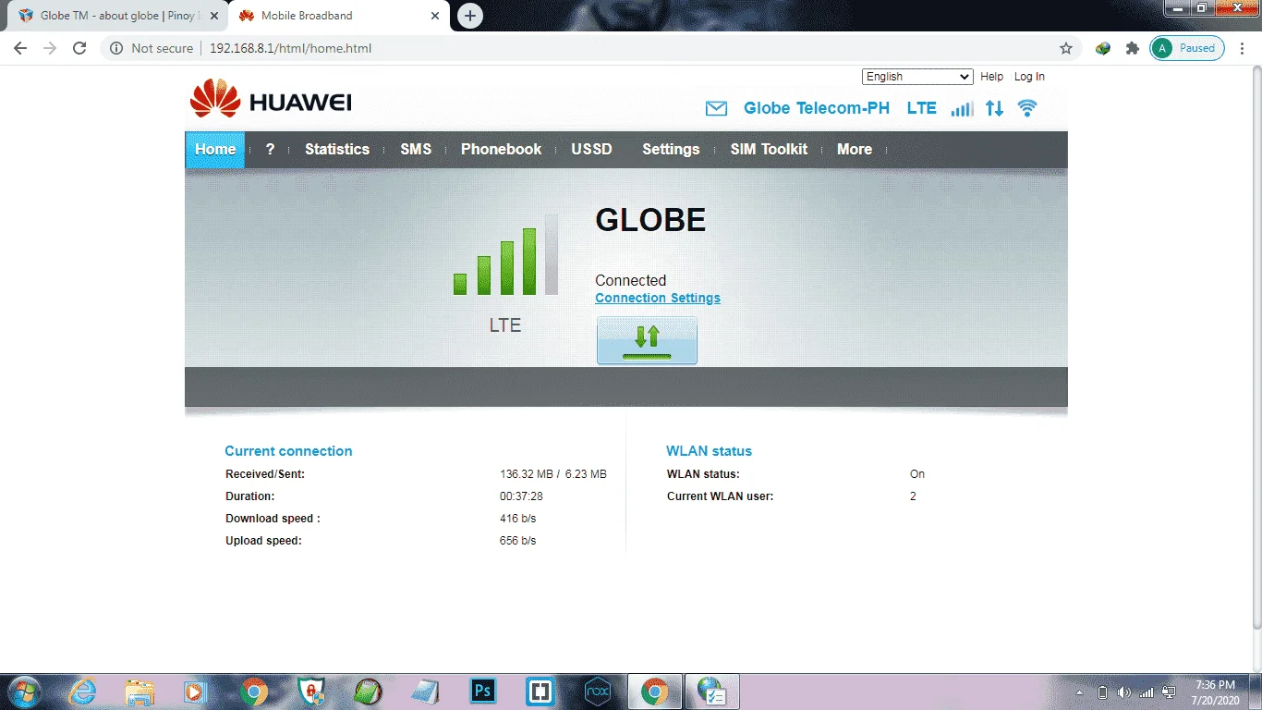Click the header signal strength bars icon

962,108
